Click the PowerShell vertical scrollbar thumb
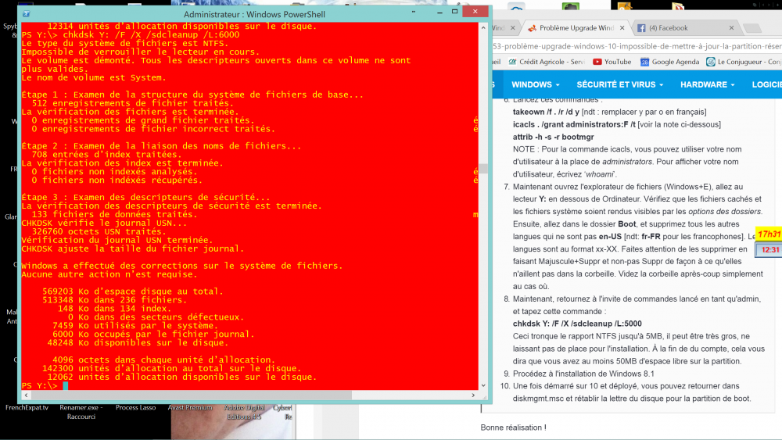This screenshot has height=440, width=782. [x=482, y=169]
